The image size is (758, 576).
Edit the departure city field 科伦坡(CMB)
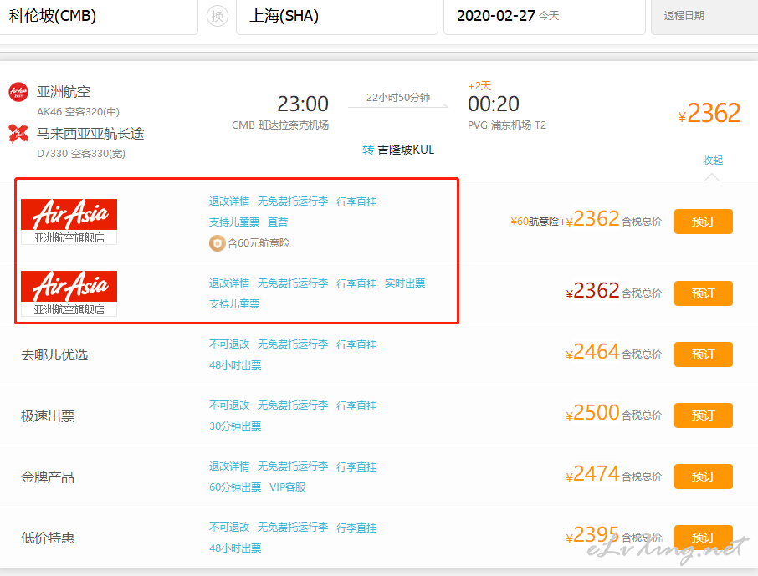pos(98,17)
